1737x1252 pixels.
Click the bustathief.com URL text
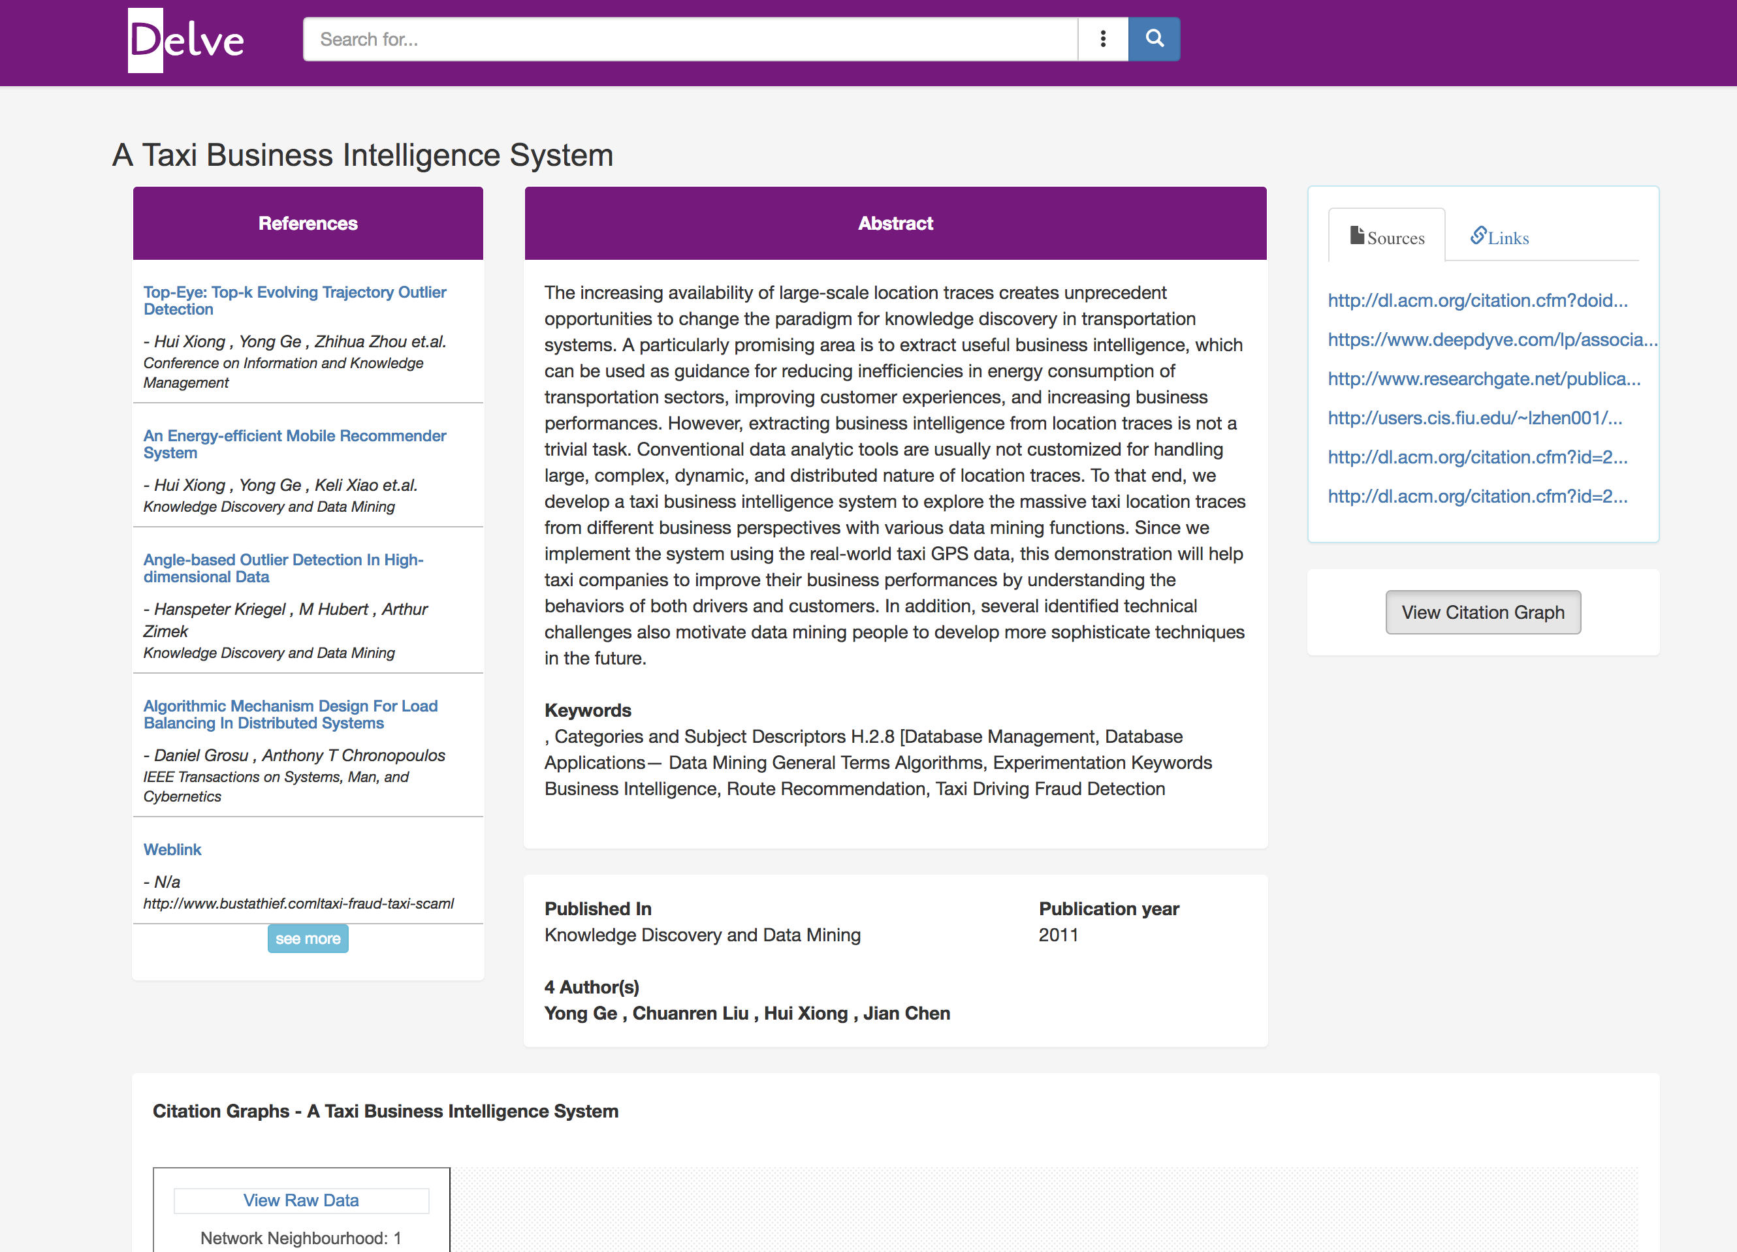(x=298, y=903)
